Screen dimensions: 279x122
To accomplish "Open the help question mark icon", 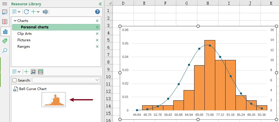I will (x=98, y=12).
